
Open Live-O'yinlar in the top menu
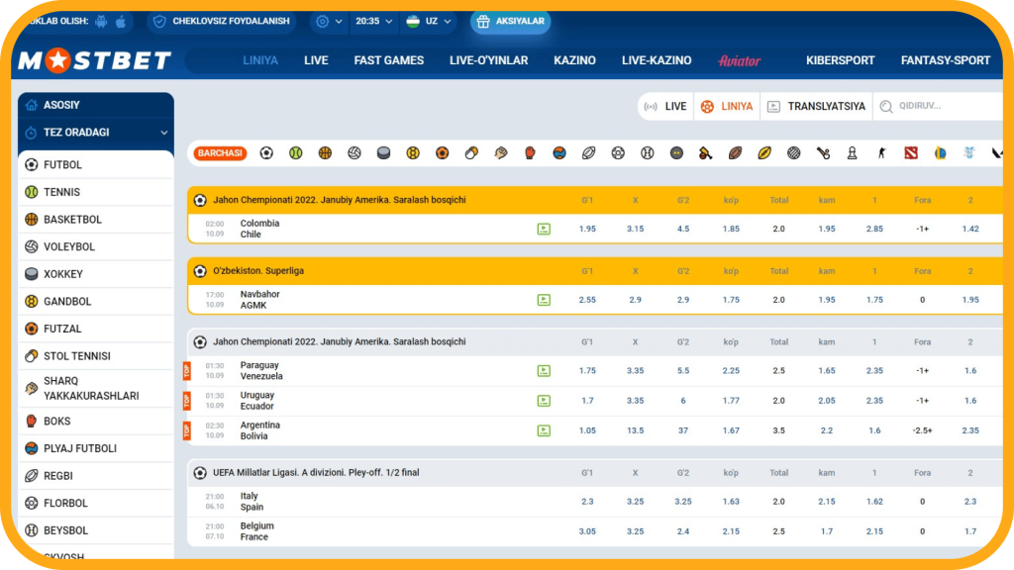(488, 60)
